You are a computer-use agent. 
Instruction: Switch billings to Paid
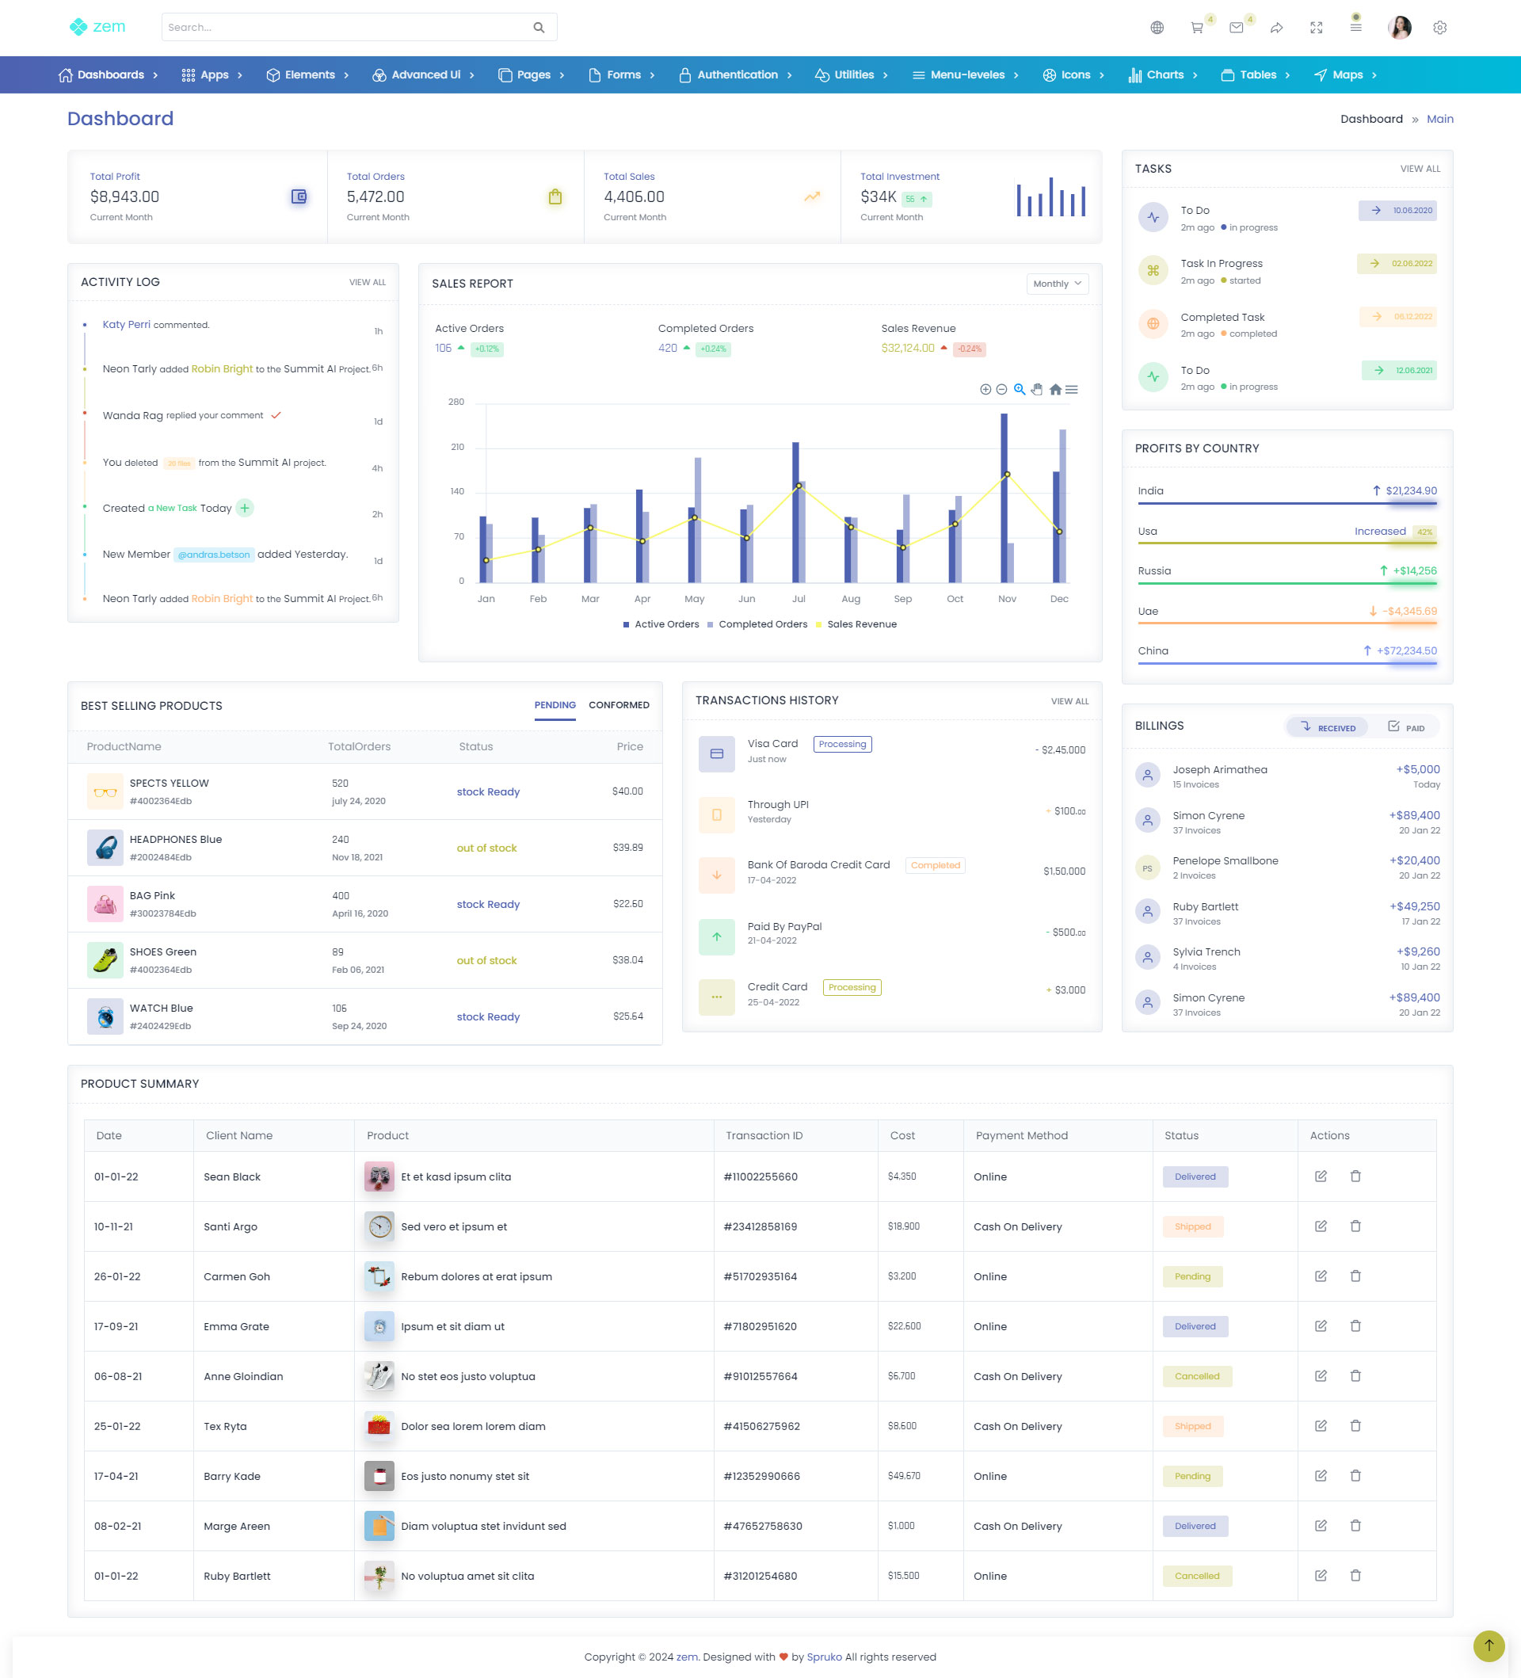[1405, 727]
